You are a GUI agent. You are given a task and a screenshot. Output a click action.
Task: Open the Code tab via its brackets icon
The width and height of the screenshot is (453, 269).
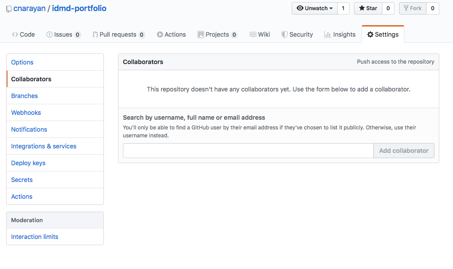point(15,34)
